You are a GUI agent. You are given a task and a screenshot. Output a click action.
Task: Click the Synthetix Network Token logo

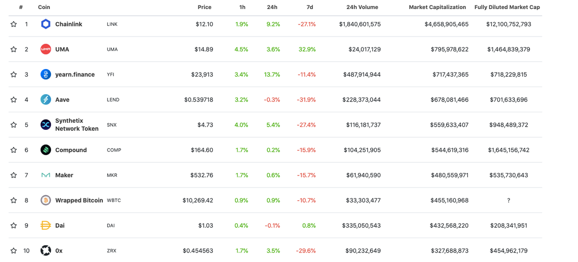point(46,125)
